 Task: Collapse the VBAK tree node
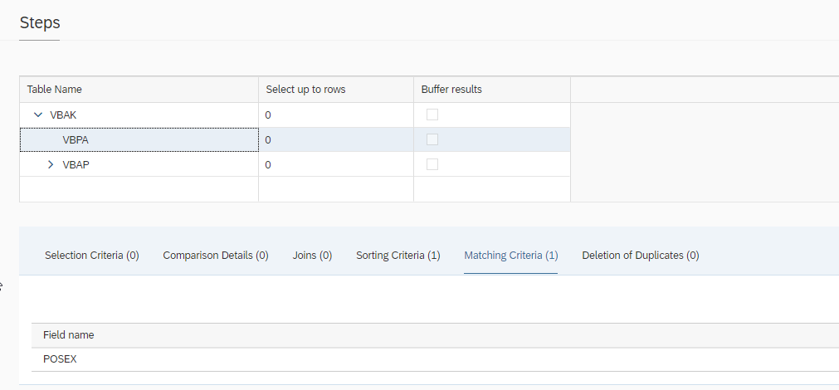click(37, 115)
